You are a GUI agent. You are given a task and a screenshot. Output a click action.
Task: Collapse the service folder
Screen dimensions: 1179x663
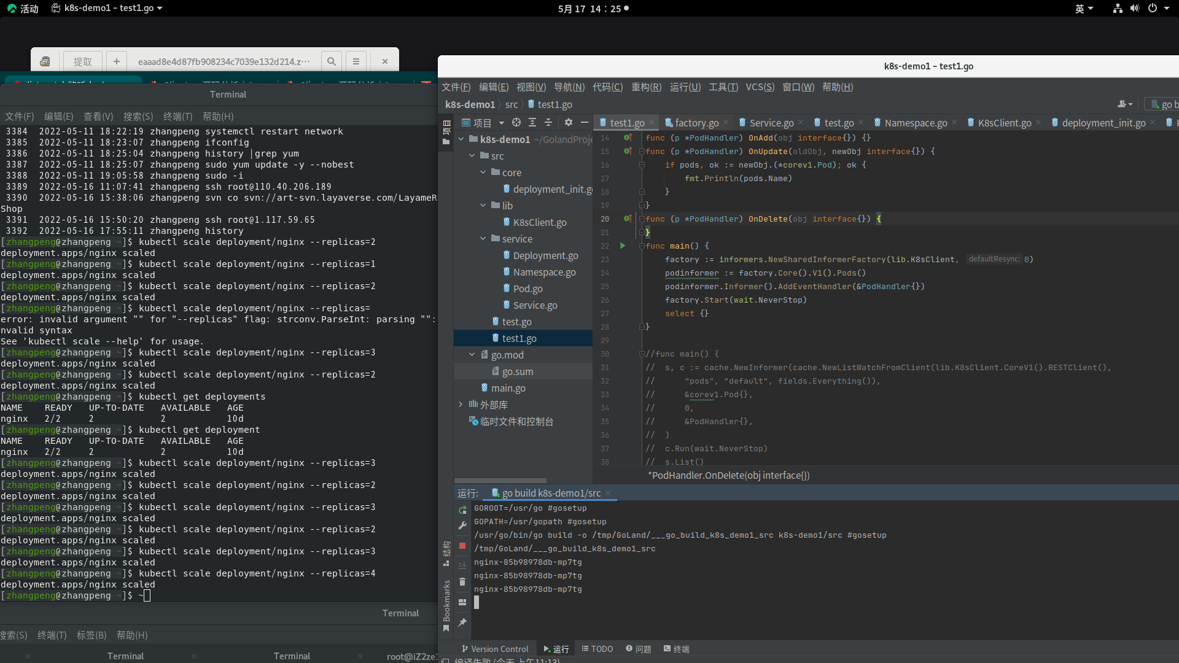pyautogui.click(x=483, y=239)
